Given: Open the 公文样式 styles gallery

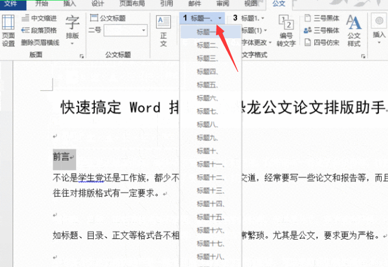Looking at the screenshot, I should (x=354, y=31).
